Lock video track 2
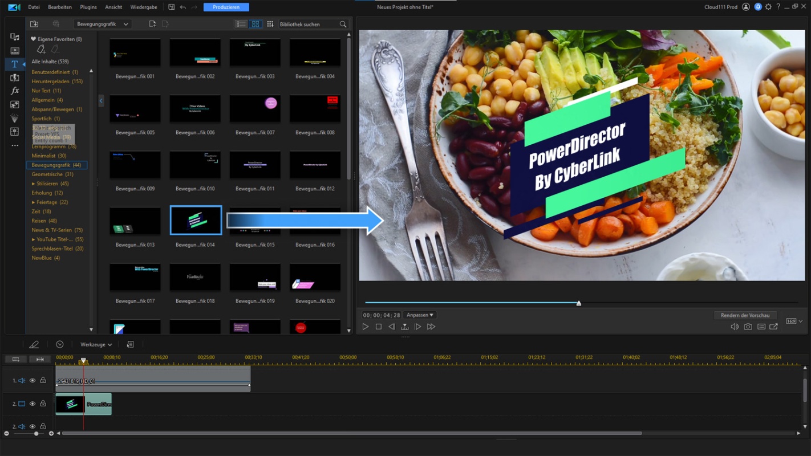 (x=43, y=404)
